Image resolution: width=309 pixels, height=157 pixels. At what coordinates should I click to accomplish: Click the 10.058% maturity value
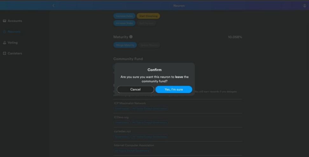[235, 37]
